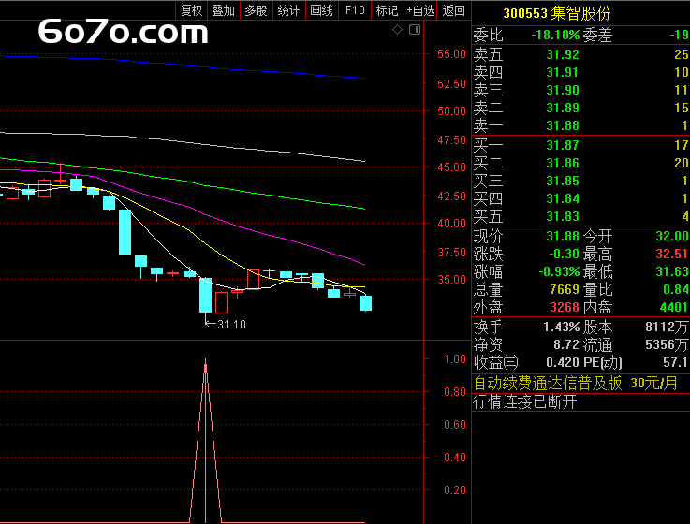Click 卖五 price 31.92
Screen dimensions: 690x524
tap(563, 54)
